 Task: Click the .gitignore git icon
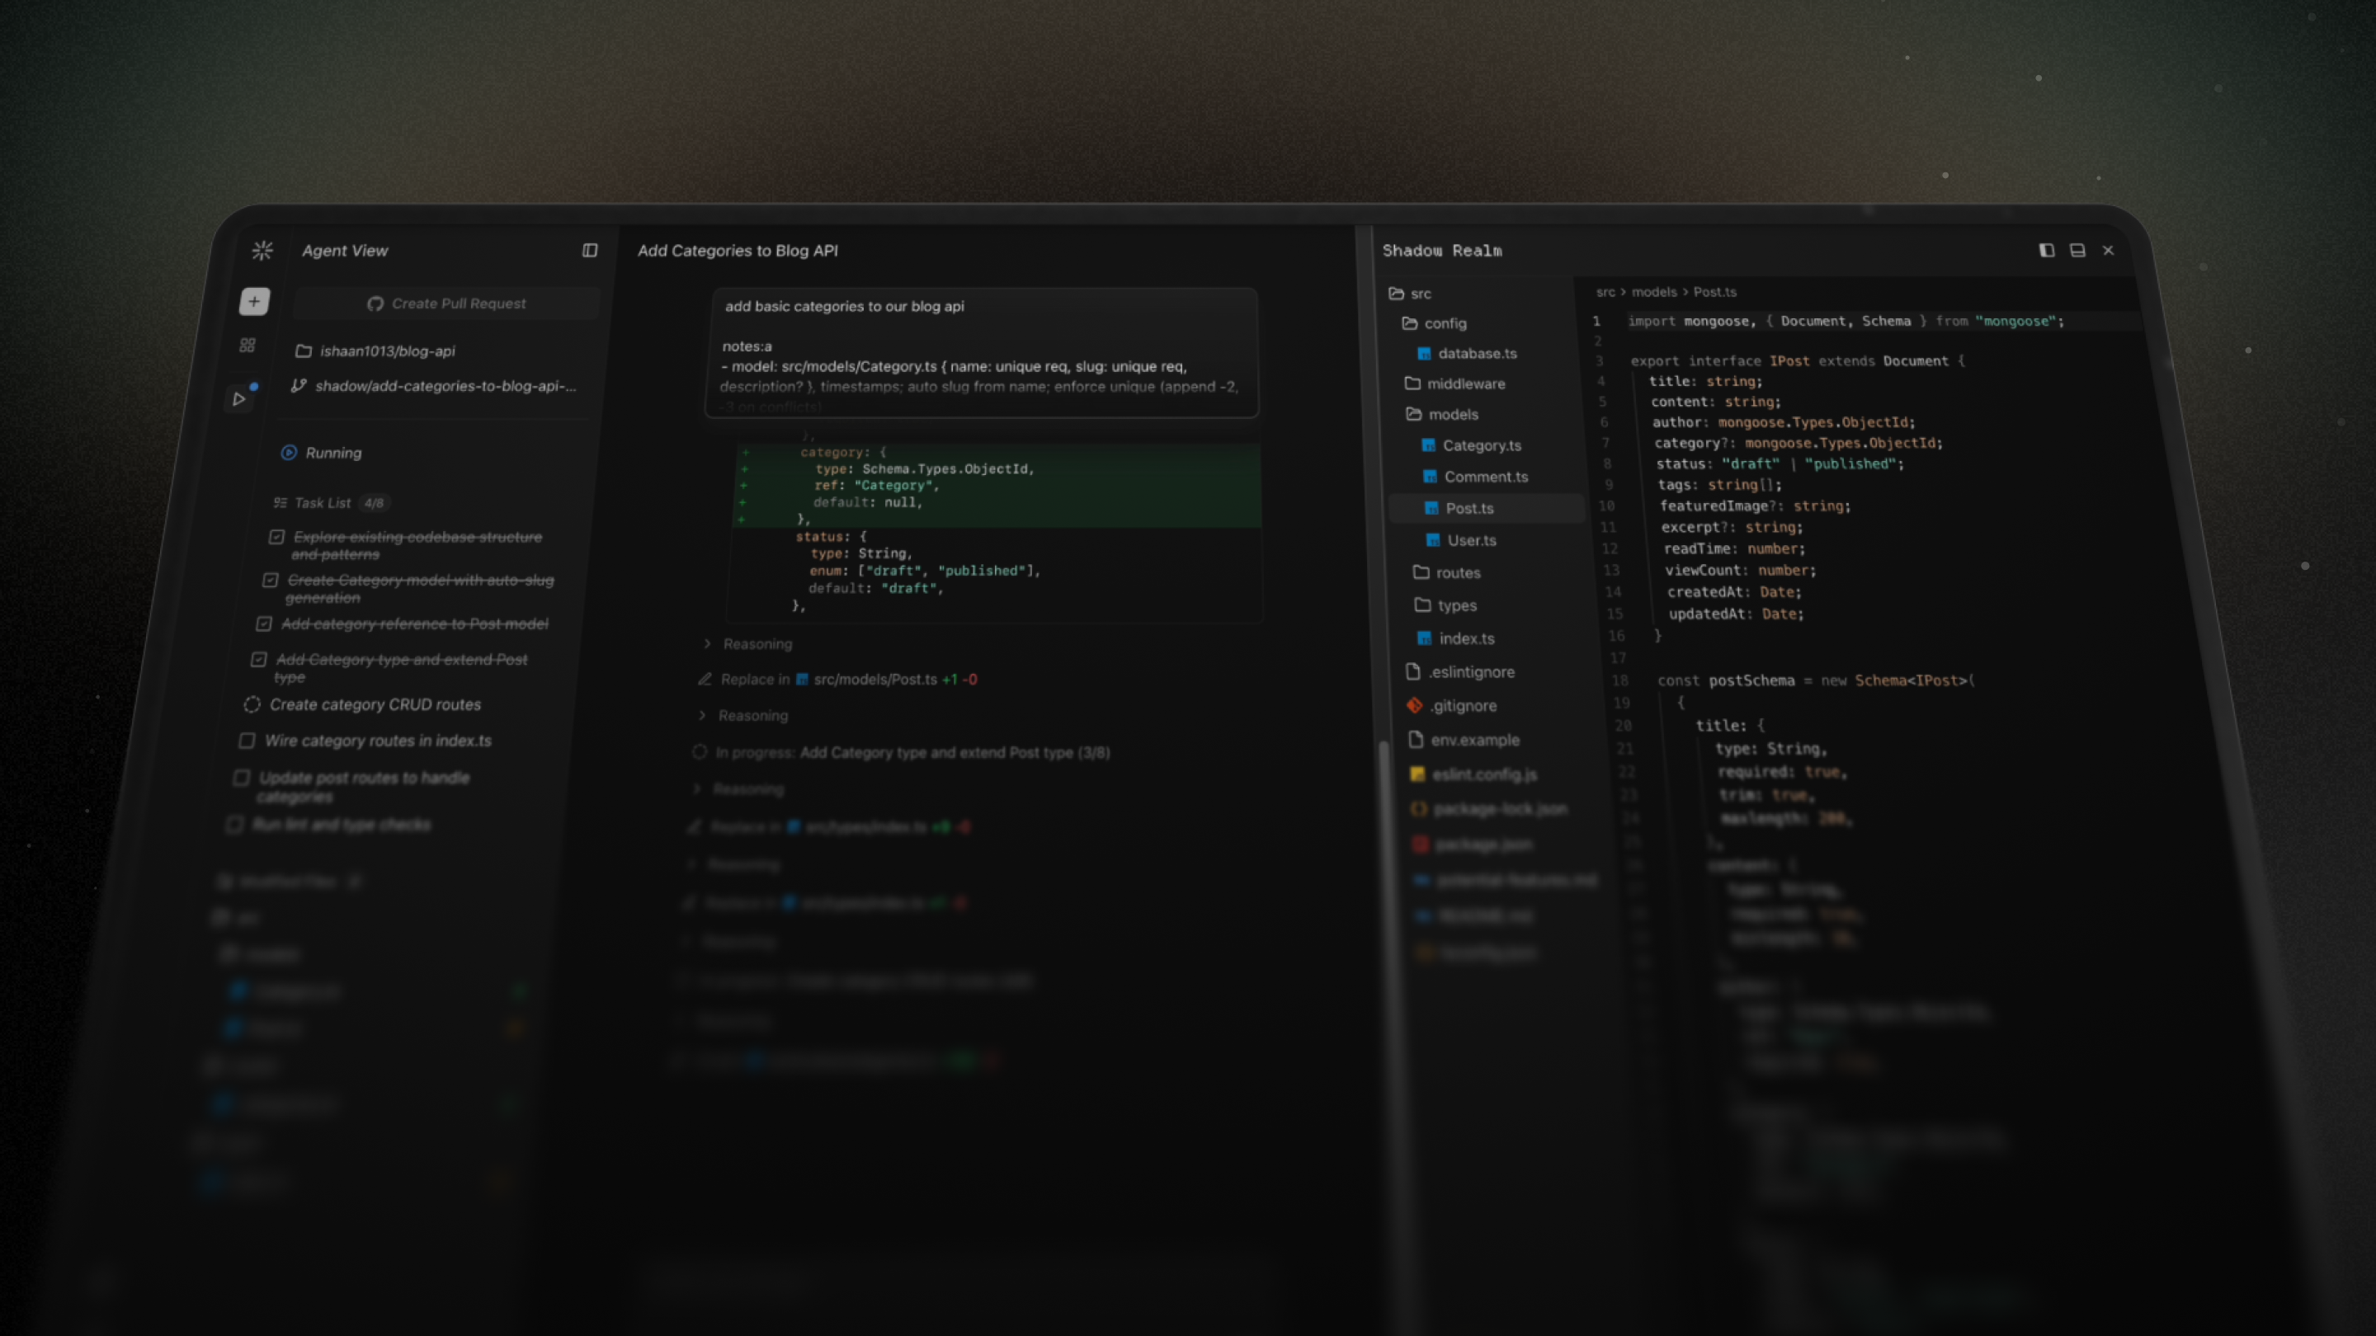[x=1415, y=705]
